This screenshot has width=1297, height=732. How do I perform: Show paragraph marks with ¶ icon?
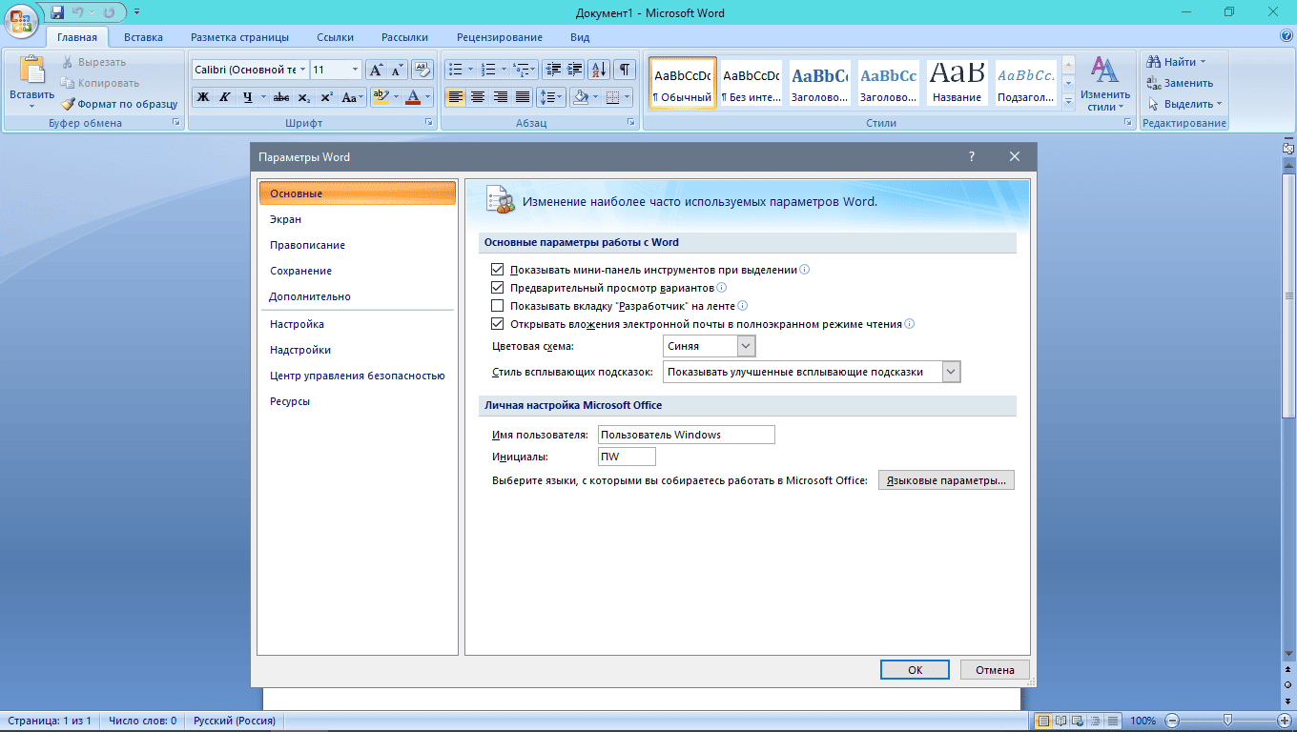click(x=625, y=70)
